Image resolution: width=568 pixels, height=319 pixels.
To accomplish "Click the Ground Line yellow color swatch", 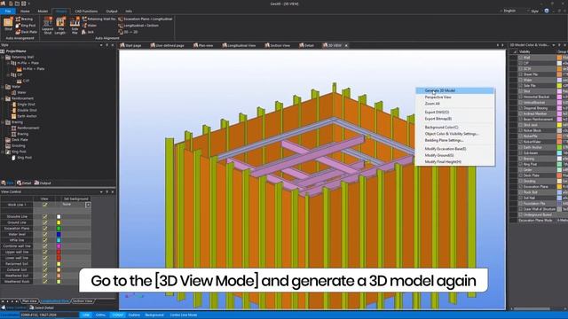I will (x=59, y=222).
